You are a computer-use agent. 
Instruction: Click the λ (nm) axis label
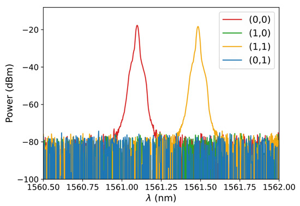(x=161, y=198)
